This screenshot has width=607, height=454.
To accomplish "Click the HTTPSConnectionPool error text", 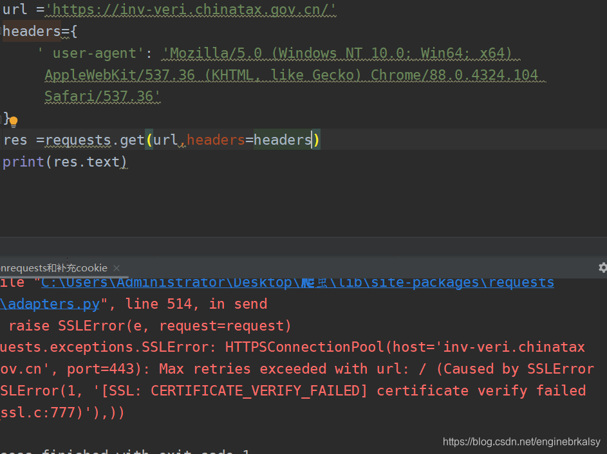I will coord(405,347).
